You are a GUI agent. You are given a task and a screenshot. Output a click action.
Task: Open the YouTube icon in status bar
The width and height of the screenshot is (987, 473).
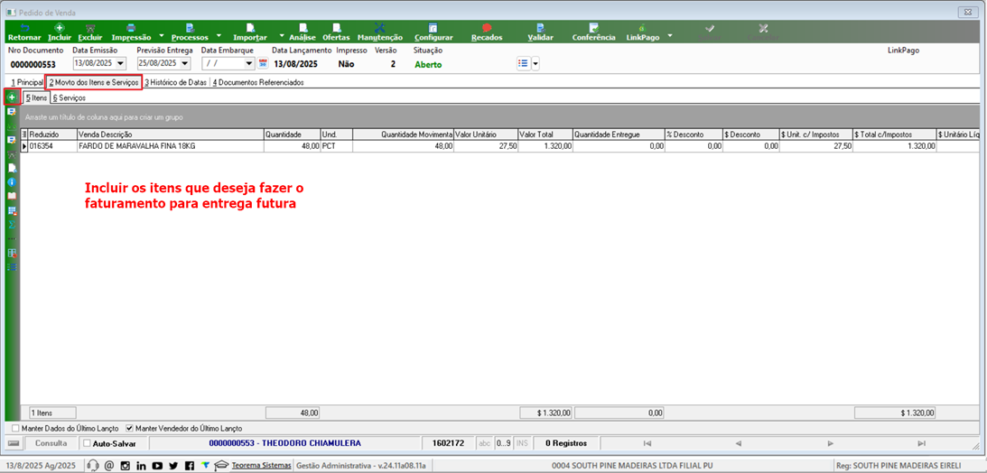[157, 466]
